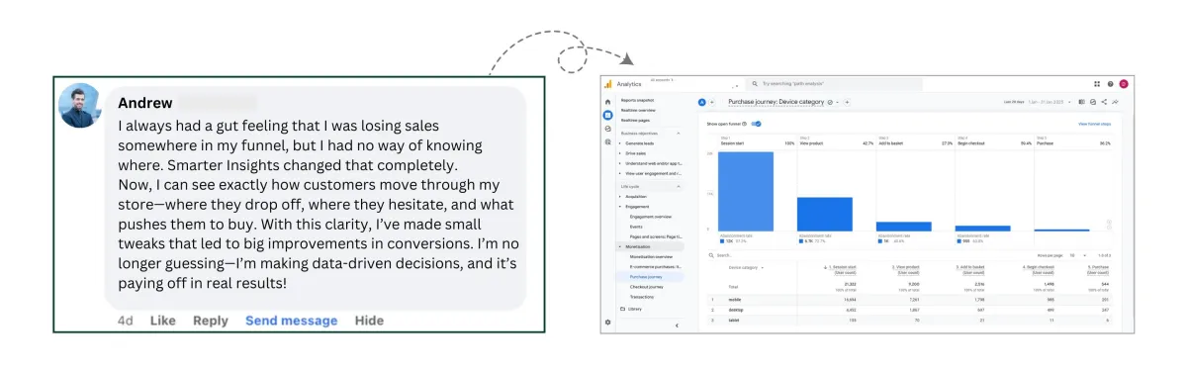Open the Explore icon in Analytics rail
This screenshot has height=371, width=1187.
[607, 129]
